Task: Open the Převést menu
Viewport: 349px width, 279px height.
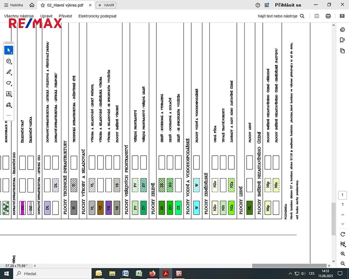Action: point(65,16)
